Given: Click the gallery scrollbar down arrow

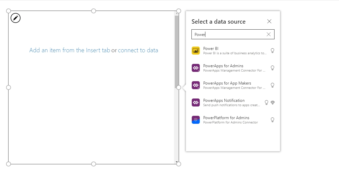Looking at the screenshot, I should 176,162.
